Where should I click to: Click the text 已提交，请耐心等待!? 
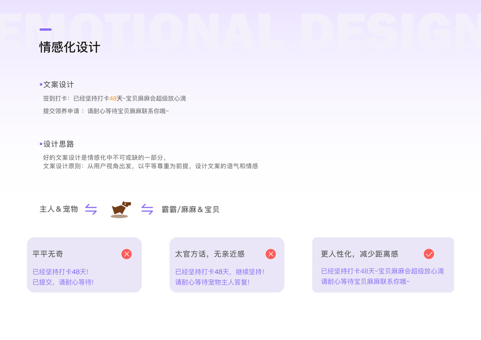tap(63, 282)
